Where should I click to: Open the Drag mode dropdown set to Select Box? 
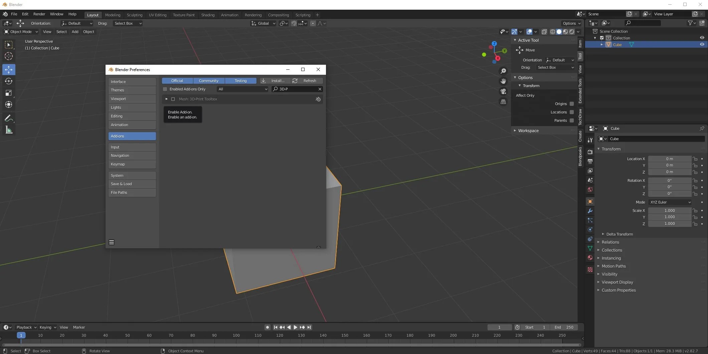pos(555,67)
